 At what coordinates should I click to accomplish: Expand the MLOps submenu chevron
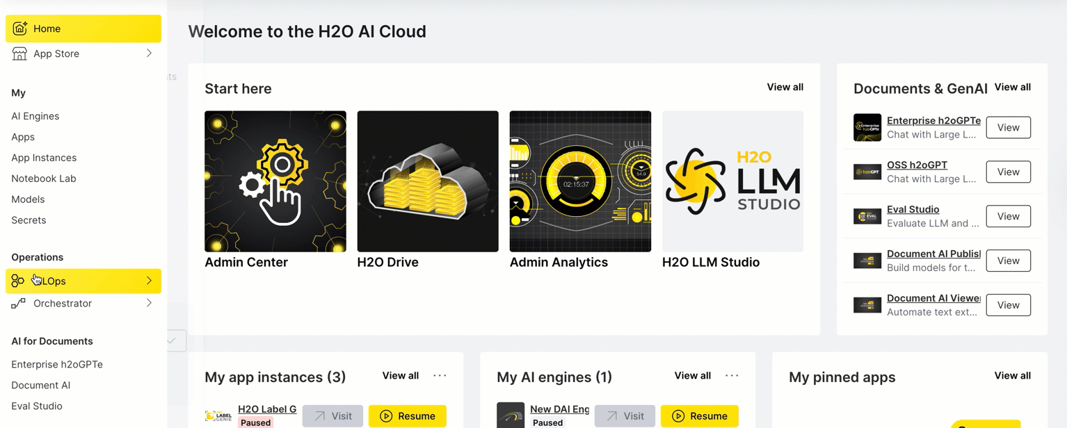[x=149, y=281]
